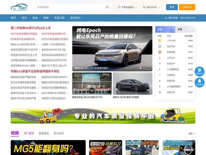Click the silver rank 2 medal
The height and width of the screenshot is (155, 206).
pyautogui.click(x=160, y=46)
